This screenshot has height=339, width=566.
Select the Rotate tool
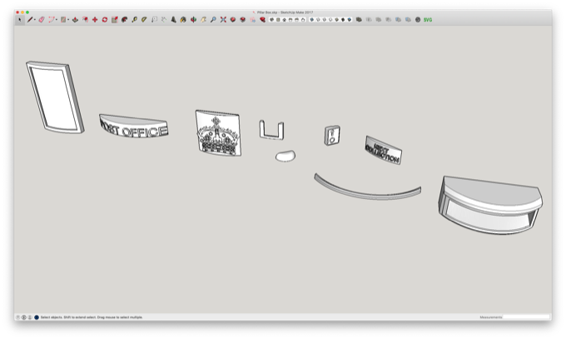click(x=105, y=20)
